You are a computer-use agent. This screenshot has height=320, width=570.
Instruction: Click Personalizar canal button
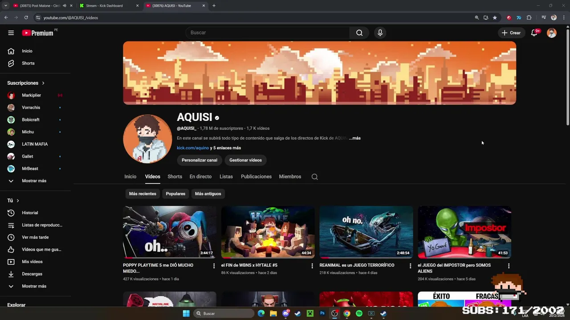[199, 160]
